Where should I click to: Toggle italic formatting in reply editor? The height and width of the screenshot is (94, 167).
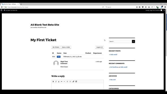pos(56,81)
